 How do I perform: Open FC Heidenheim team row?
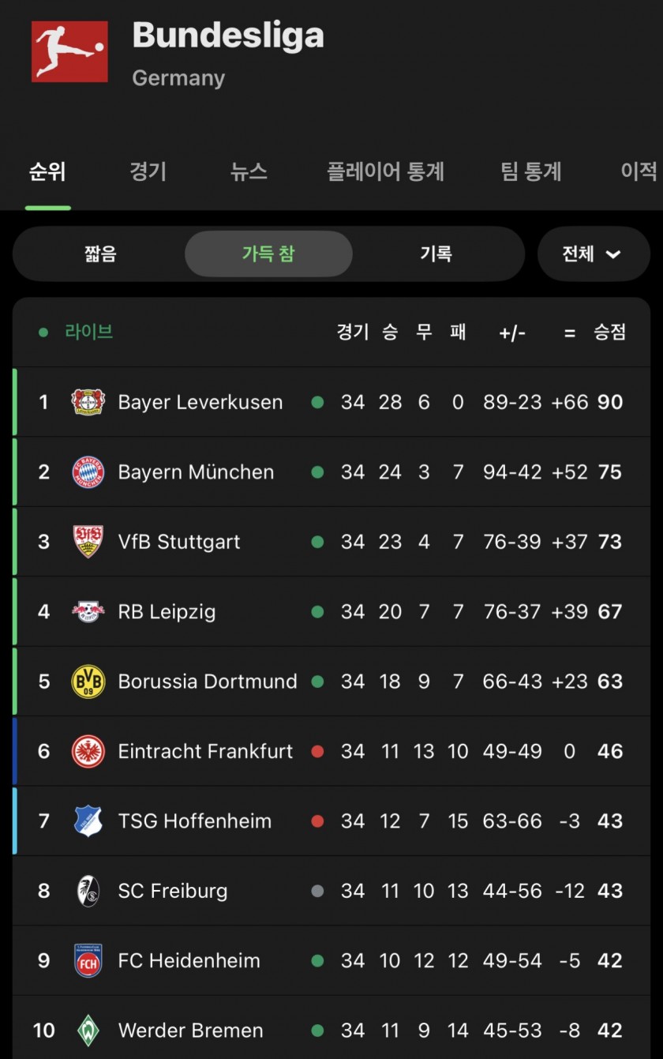[x=331, y=960]
